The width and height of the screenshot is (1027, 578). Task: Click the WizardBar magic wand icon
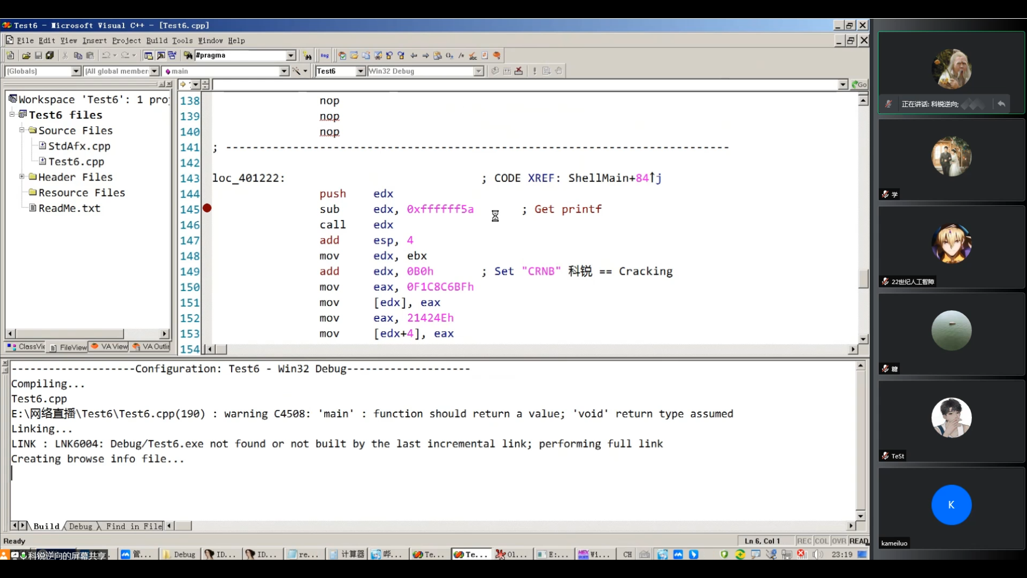[296, 71]
